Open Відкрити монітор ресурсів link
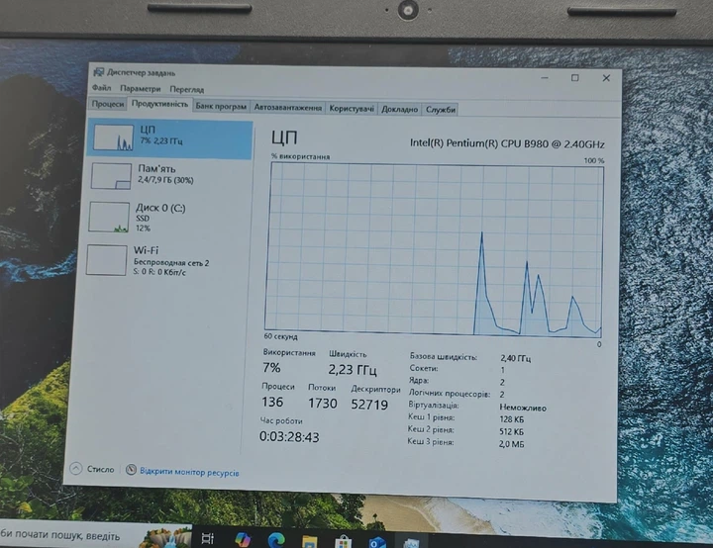 click(189, 472)
